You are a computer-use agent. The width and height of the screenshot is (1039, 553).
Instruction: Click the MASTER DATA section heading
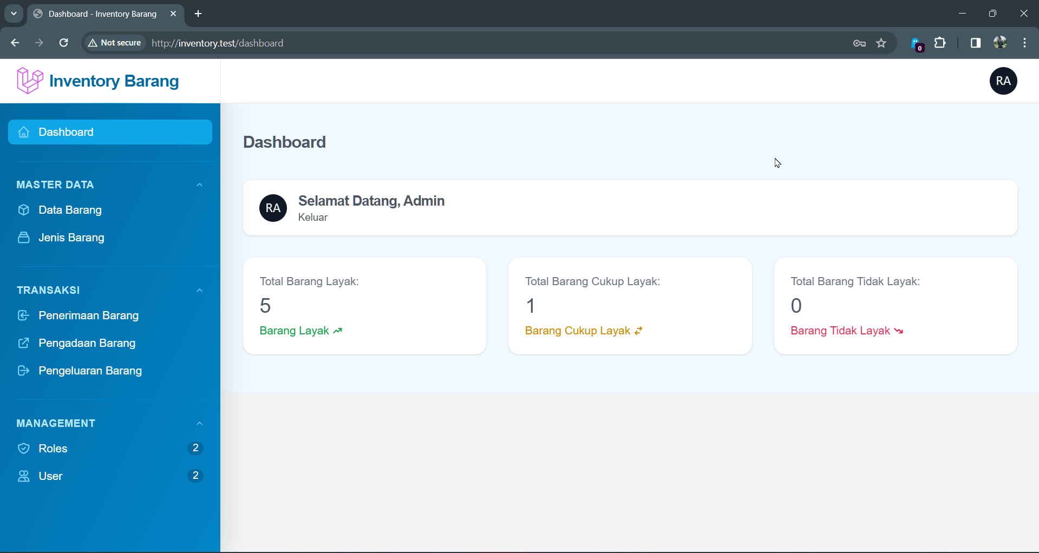click(x=55, y=185)
